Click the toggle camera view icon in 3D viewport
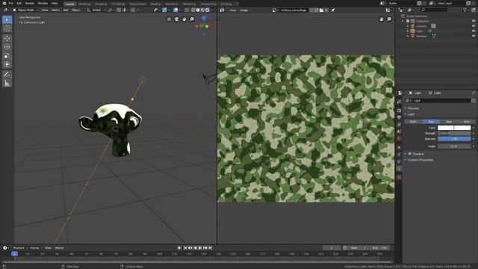The height and width of the screenshot is (269, 478). [x=176, y=19]
